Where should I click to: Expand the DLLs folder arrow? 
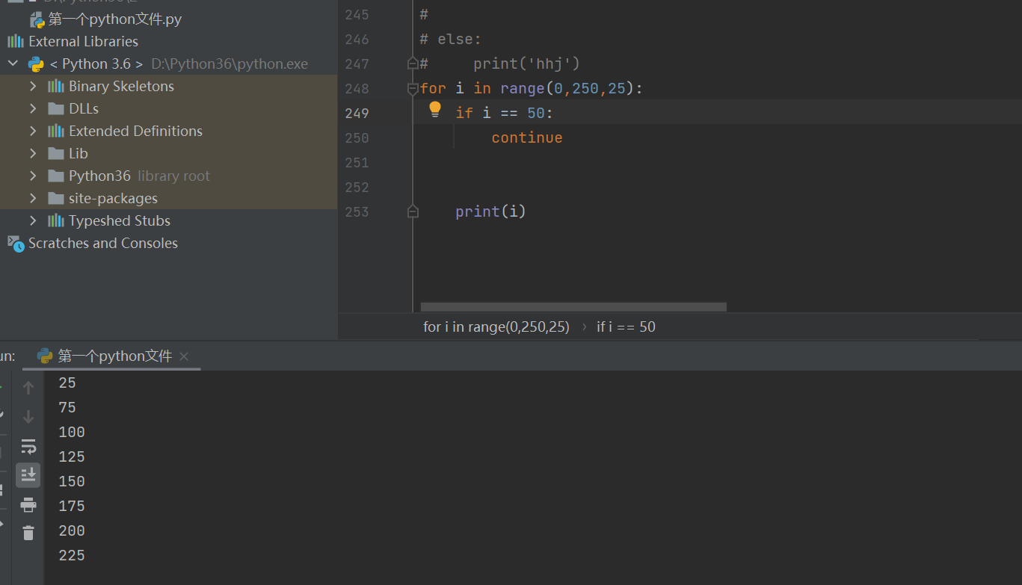click(x=33, y=108)
